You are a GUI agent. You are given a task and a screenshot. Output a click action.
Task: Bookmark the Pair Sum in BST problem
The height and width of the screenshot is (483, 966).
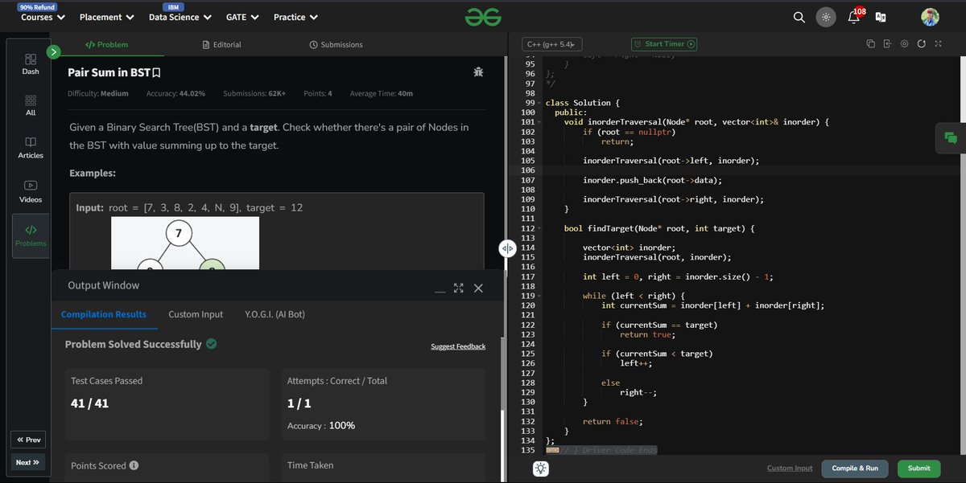coord(156,73)
